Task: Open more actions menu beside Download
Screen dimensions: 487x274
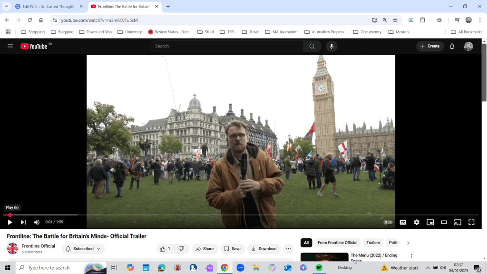Action: [x=289, y=249]
